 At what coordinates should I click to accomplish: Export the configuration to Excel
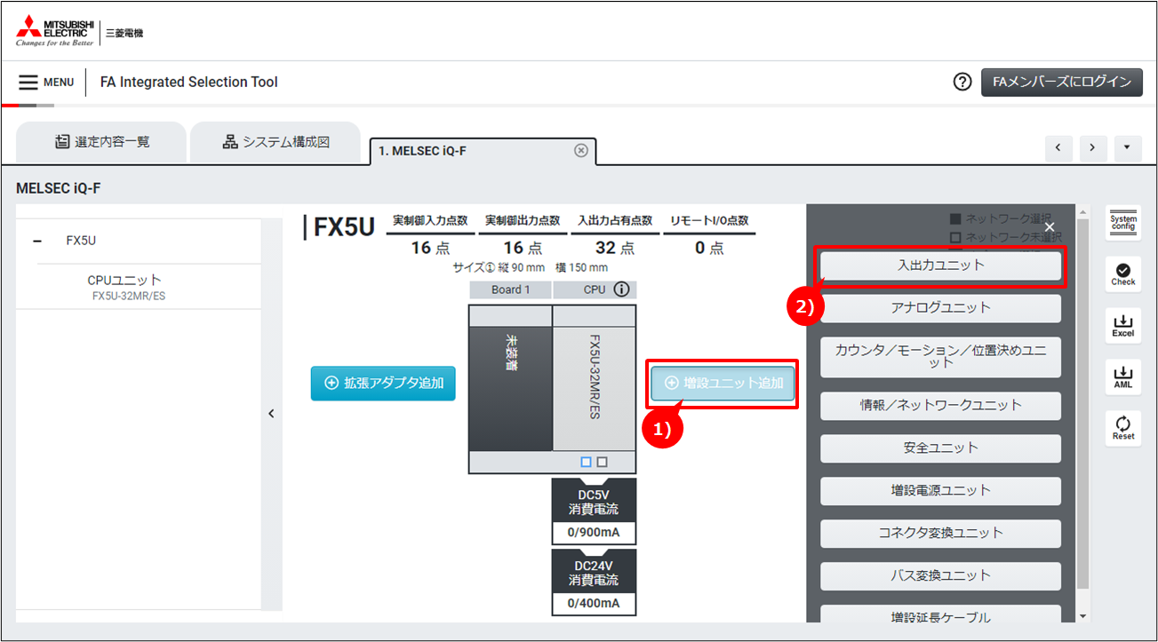click(x=1123, y=326)
